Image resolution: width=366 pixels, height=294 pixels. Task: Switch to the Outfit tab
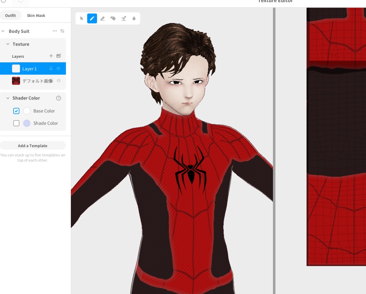10,15
